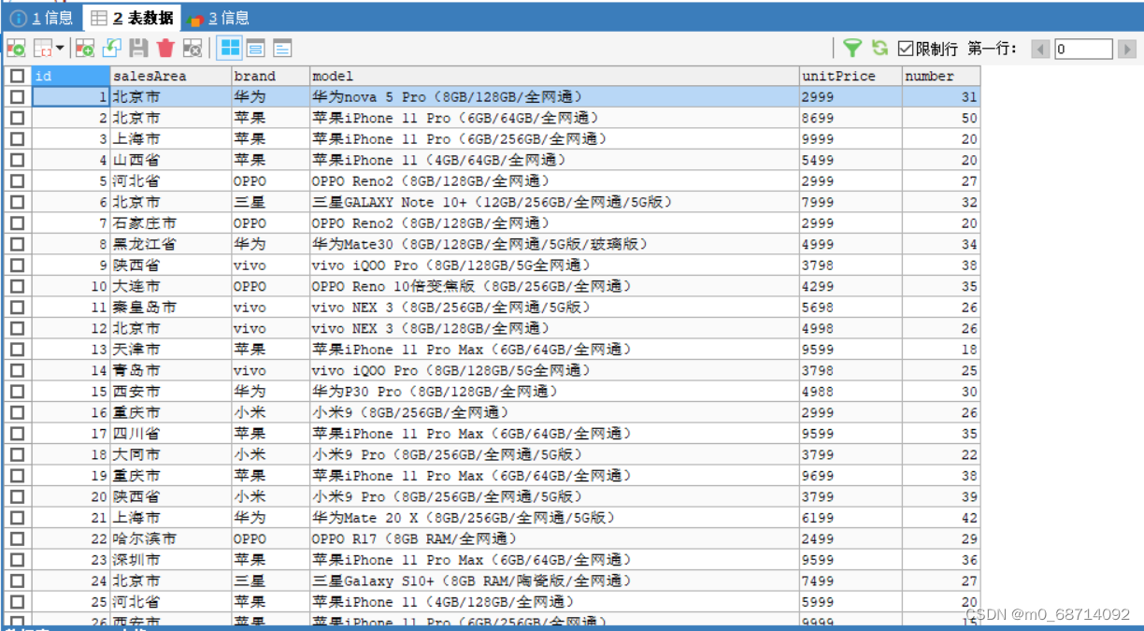Check the row checkbox for id 16
The image size is (1144, 631).
click(x=18, y=412)
